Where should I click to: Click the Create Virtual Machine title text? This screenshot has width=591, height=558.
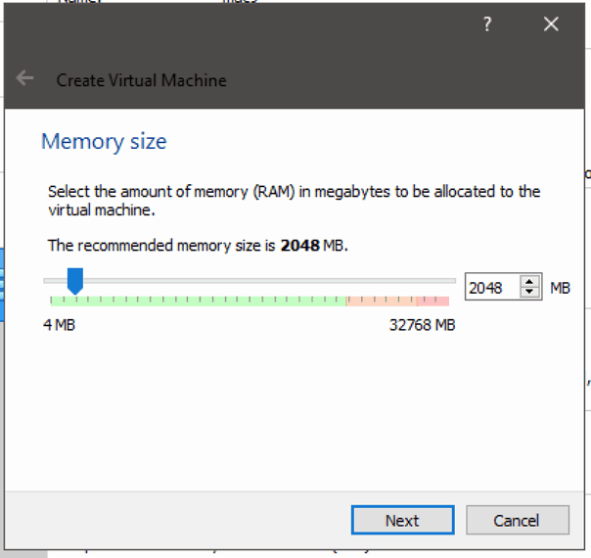coord(142,80)
